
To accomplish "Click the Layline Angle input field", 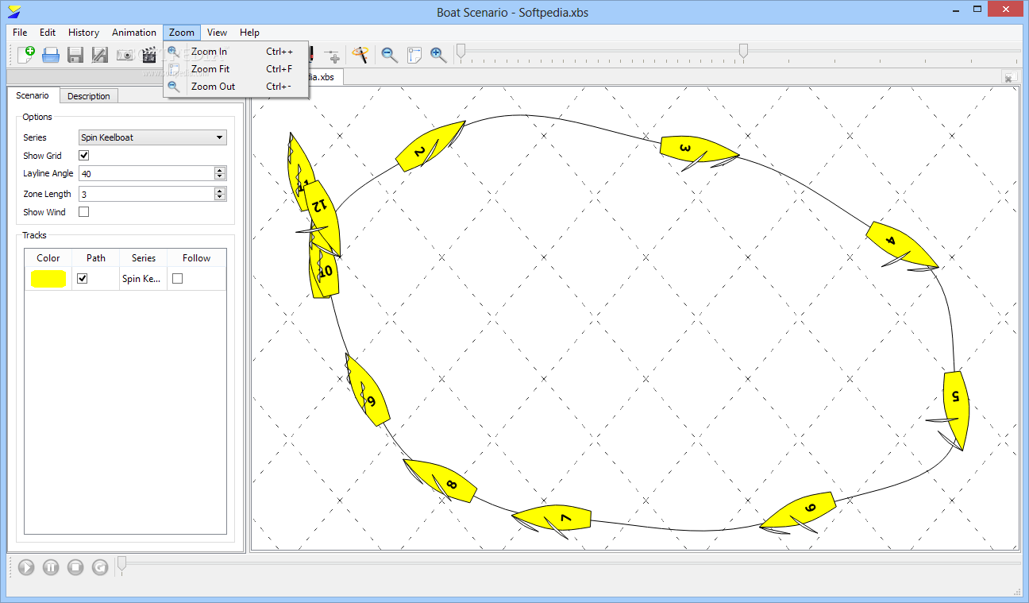I will (146, 173).
